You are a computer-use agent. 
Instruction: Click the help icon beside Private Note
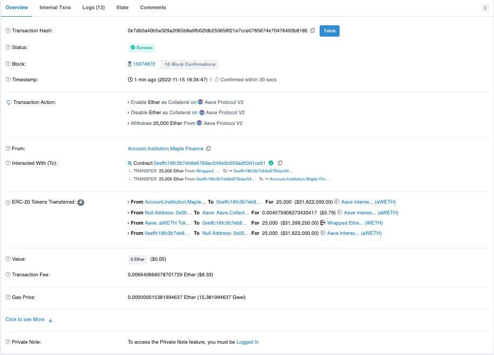(8, 342)
